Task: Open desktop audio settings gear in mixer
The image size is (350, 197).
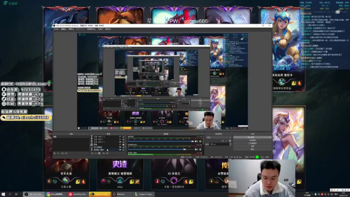Action: click(x=200, y=141)
